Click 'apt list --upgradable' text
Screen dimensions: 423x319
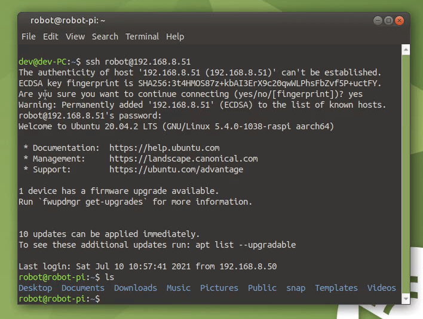coord(246,245)
